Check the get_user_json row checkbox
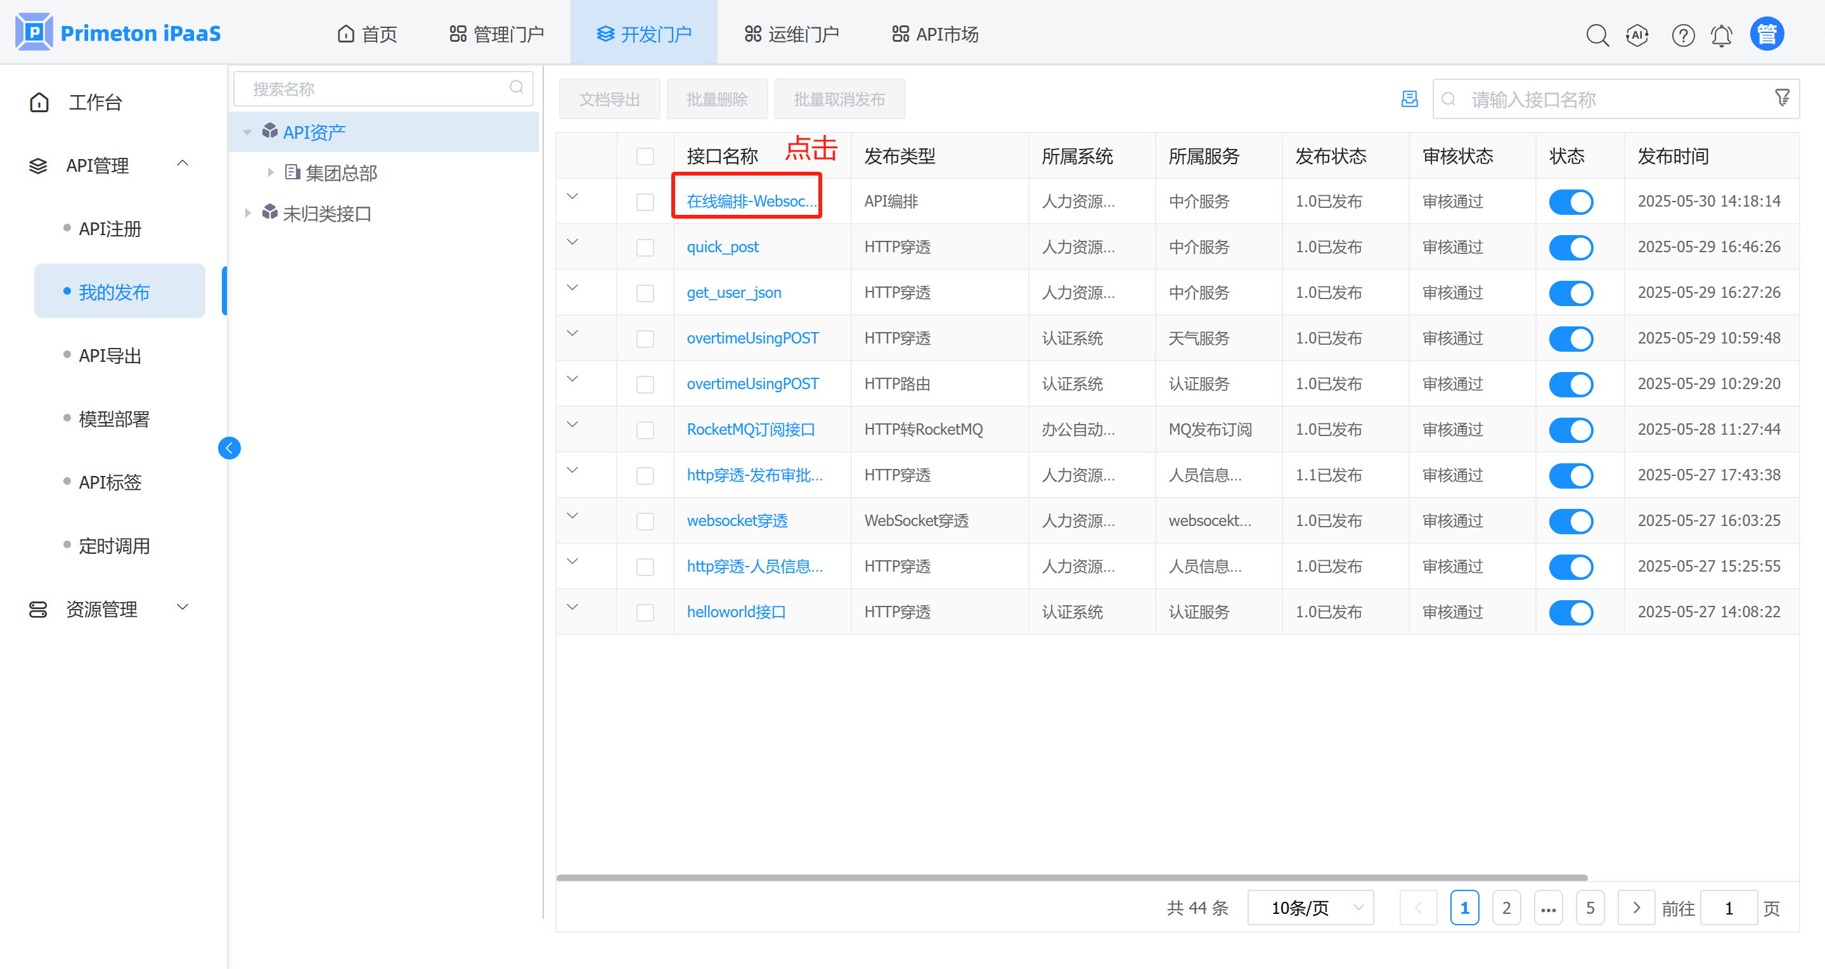Viewport: 1825px width, 969px height. [x=645, y=293]
